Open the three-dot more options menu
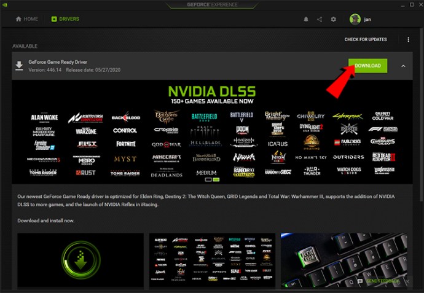The height and width of the screenshot is (293, 424). 408,39
